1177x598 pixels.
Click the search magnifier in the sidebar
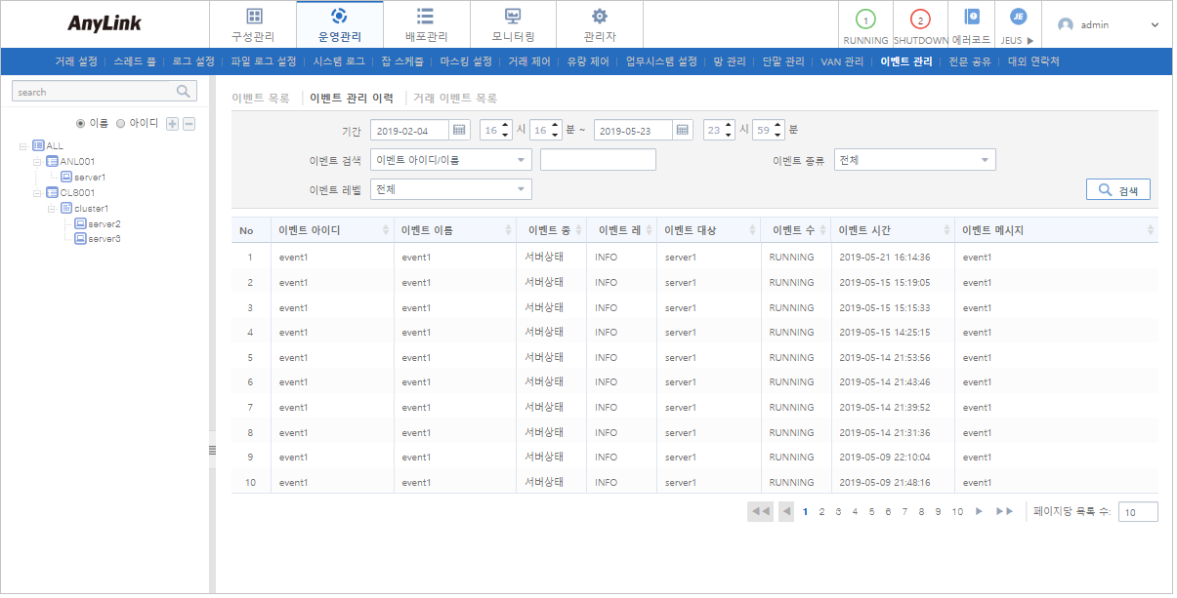coord(182,91)
